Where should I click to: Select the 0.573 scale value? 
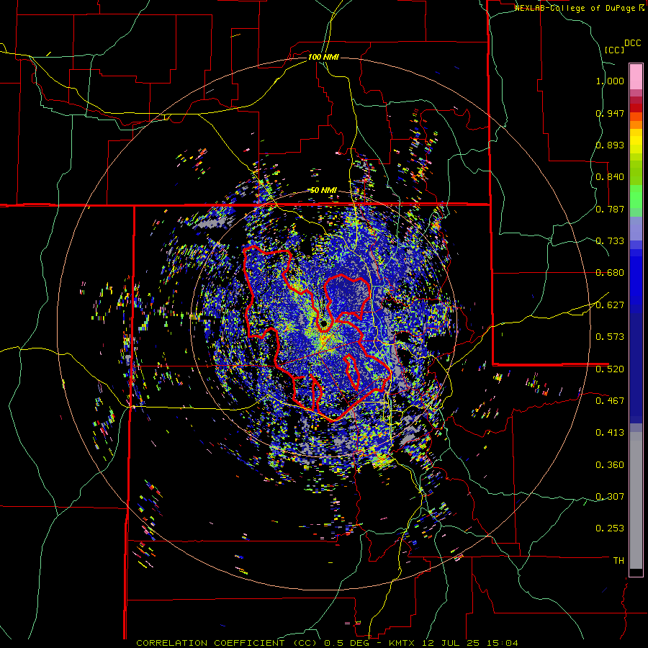(610, 337)
